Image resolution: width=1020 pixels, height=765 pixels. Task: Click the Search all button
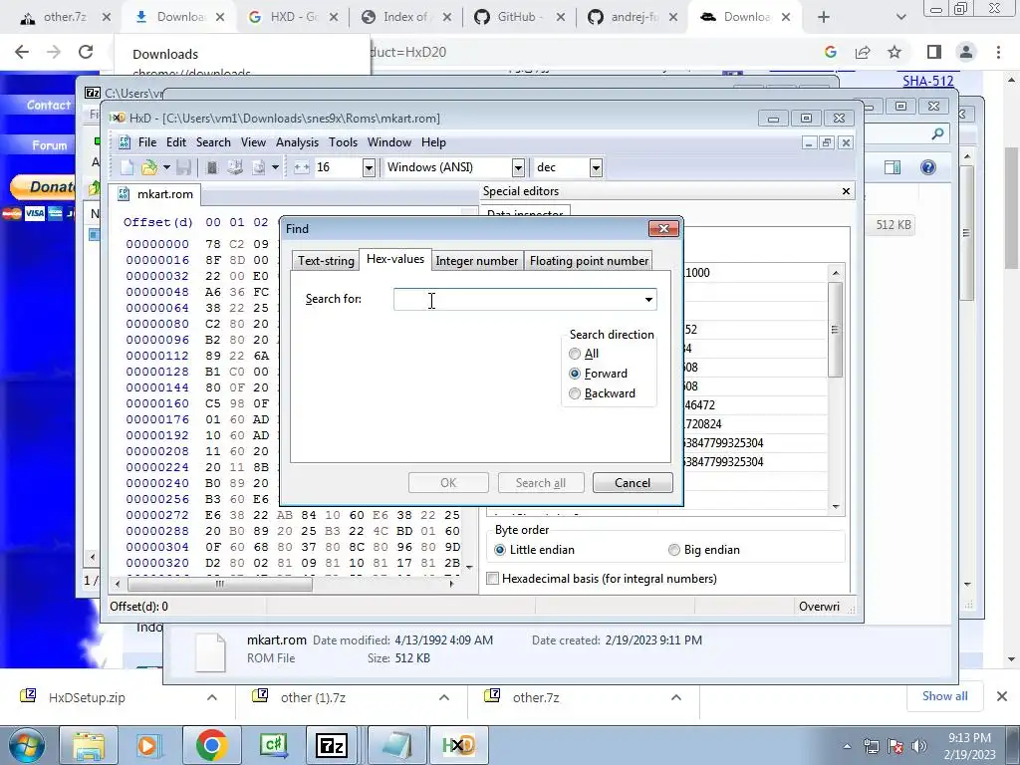point(541,483)
